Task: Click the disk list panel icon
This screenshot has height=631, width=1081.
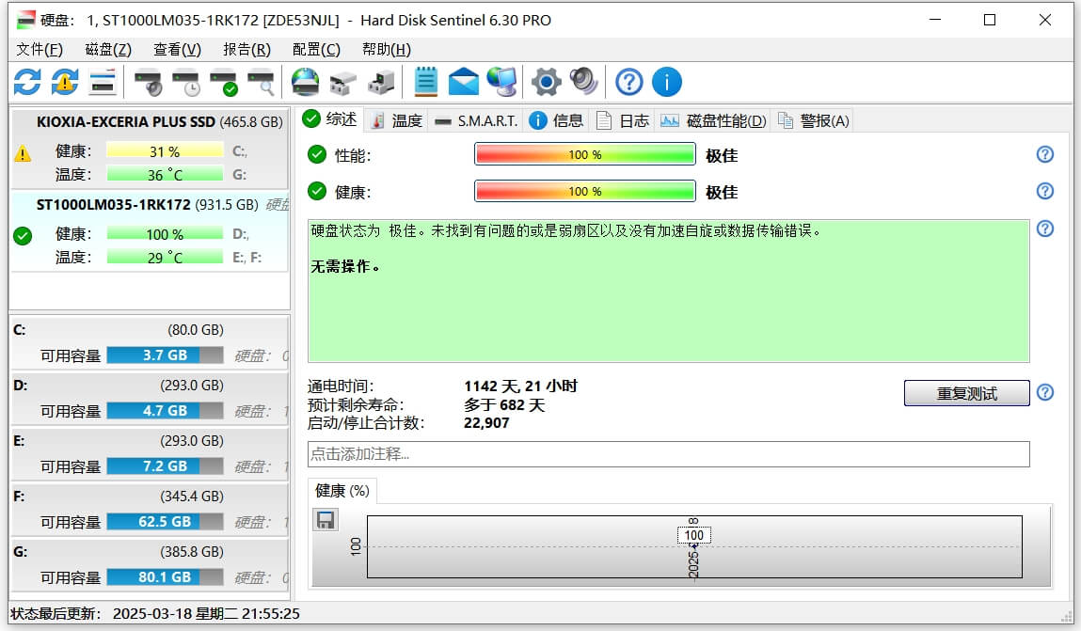Action: pos(102,82)
